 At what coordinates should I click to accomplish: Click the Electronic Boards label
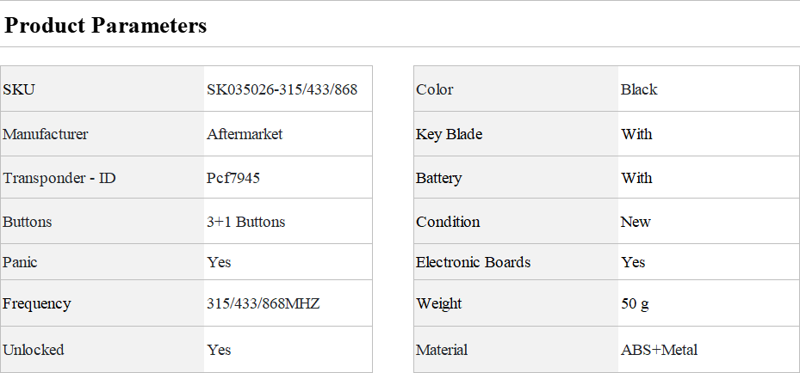[x=473, y=262]
